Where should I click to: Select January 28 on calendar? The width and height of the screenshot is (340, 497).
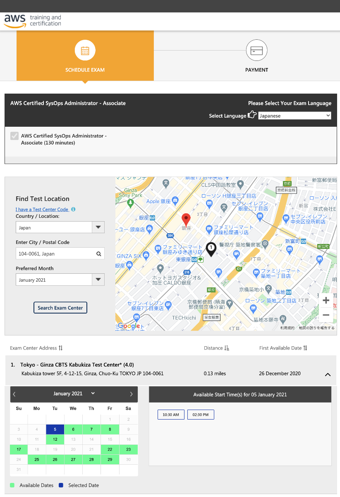point(91,459)
